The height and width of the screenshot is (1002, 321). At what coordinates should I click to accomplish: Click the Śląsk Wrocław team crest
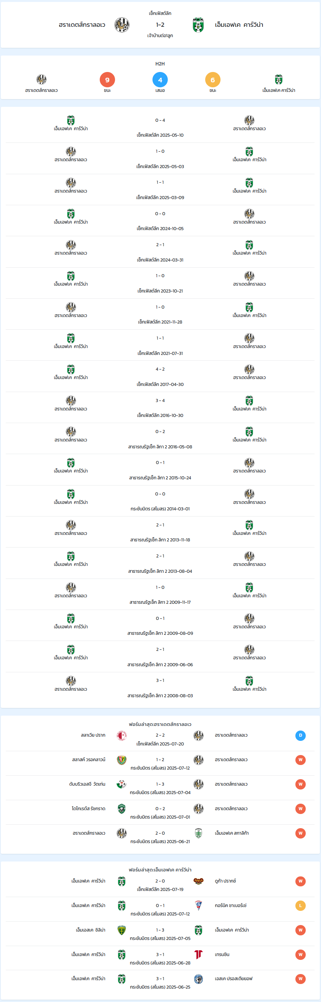coord(122,760)
